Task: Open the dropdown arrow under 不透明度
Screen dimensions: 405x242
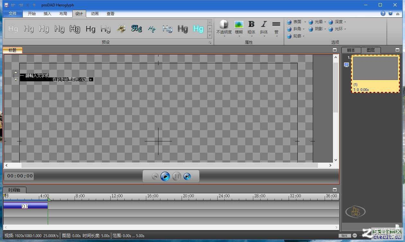Action: 224,36
